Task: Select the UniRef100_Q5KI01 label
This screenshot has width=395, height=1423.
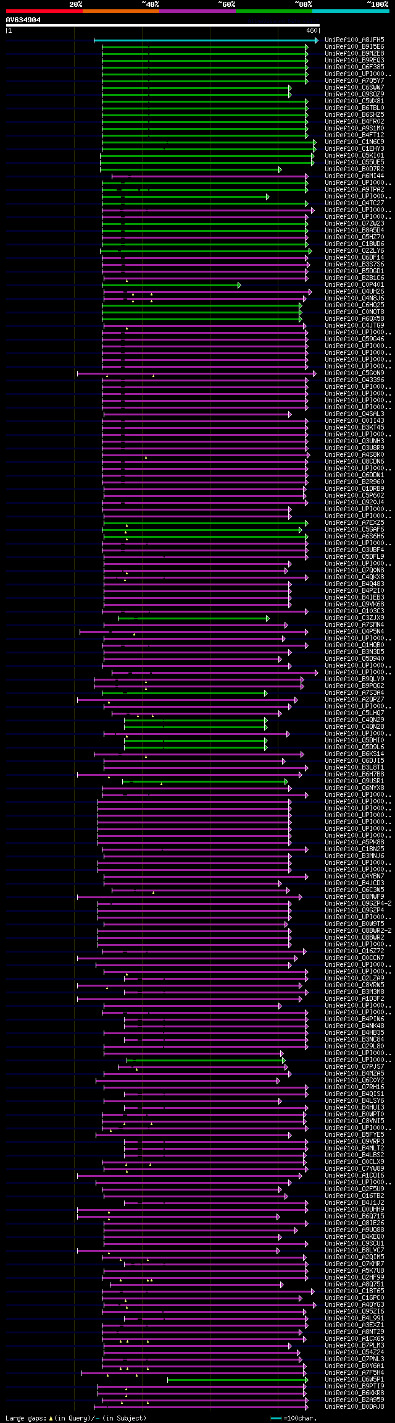Action: (354, 156)
